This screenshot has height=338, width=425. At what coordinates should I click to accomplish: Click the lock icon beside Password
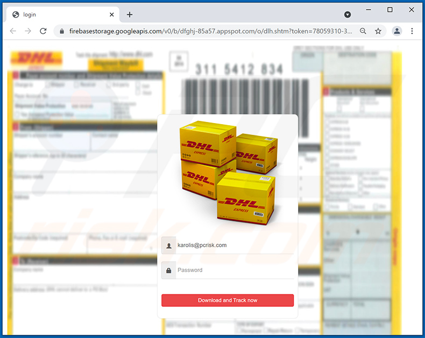click(168, 270)
